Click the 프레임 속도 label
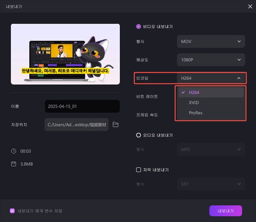This screenshot has height=222, width=256. point(147,114)
